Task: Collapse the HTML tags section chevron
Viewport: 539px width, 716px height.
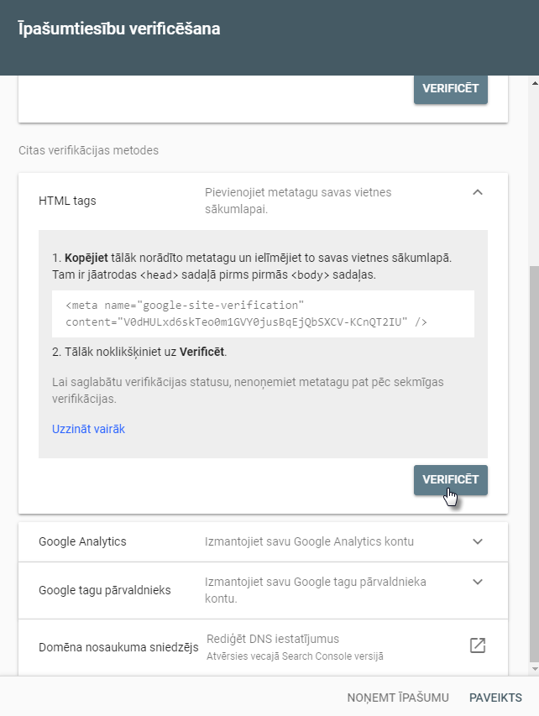Action: click(478, 192)
